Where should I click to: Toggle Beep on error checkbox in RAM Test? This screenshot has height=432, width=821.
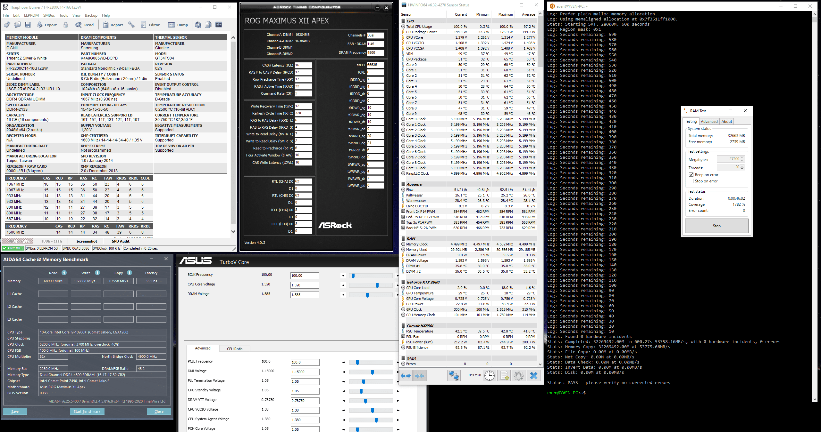[691, 175]
